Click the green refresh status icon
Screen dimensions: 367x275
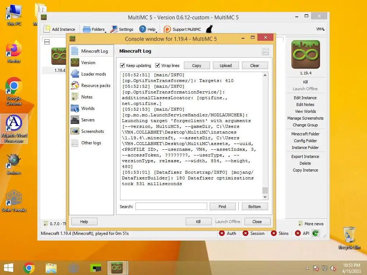[315, 233]
